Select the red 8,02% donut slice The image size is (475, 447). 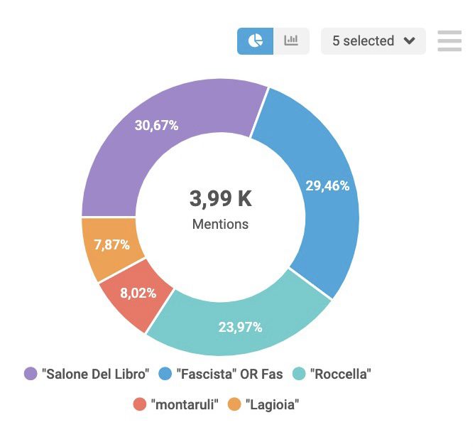[x=136, y=293]
